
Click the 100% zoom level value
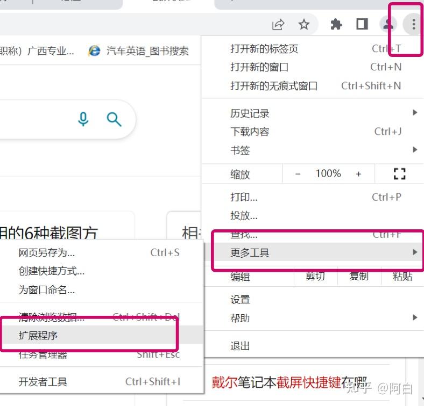click(x=328, y=173)
